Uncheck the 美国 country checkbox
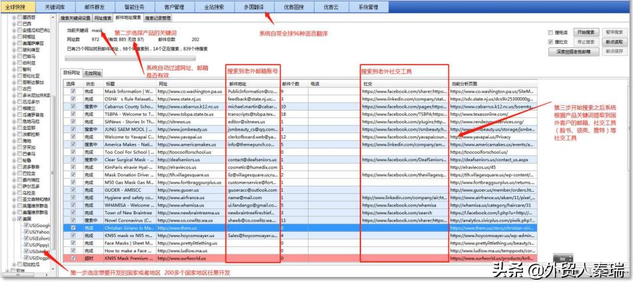Image resolution: width=633 pixels, height=287 pixels. click(20, 219)
